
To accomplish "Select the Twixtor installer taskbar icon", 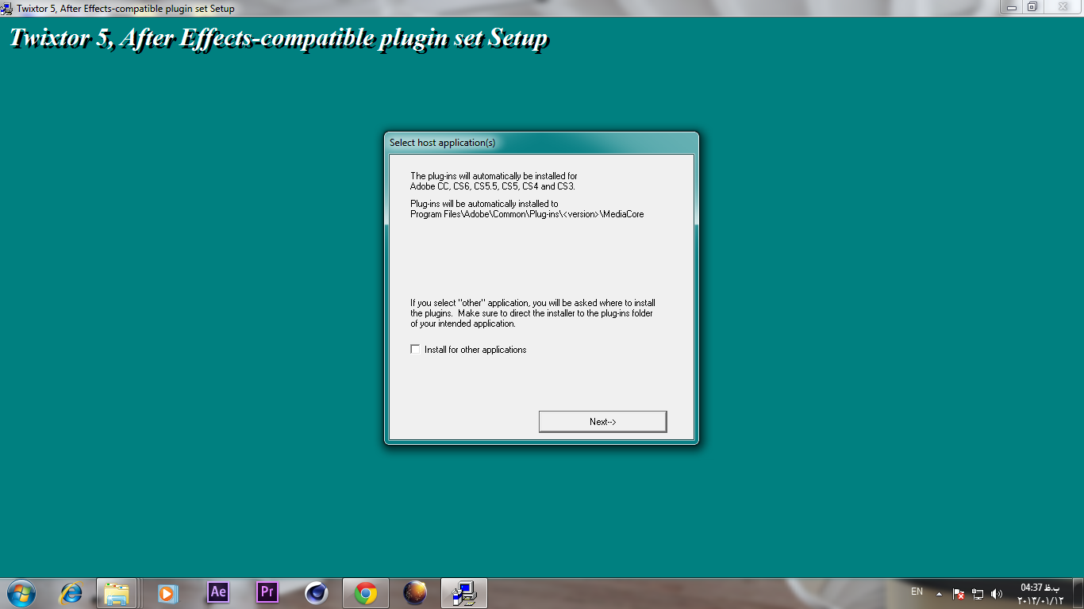I will coord(464,593).
